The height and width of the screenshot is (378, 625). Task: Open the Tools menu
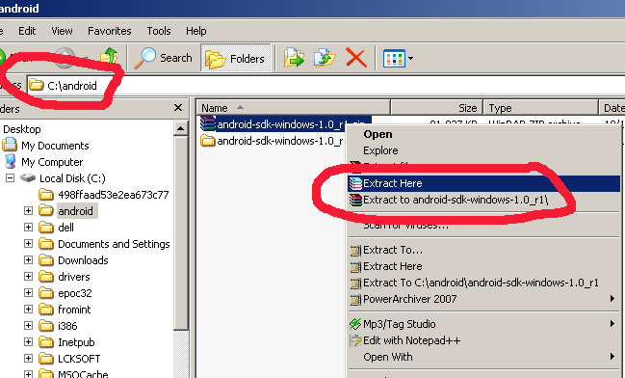pyautogui.click(x=159, y=31)
